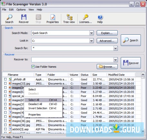Click the large Search button
This screenshot has height=140, width=147.
coord(131,40)
